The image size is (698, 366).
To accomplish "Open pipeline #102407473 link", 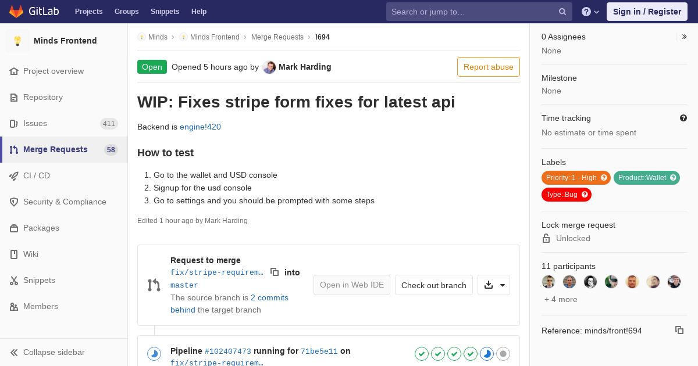I will [228, 351].
